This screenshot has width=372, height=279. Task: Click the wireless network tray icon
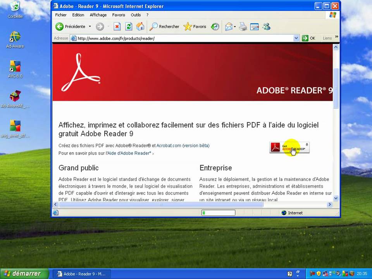pyautogui.click(x=332, y=274)
